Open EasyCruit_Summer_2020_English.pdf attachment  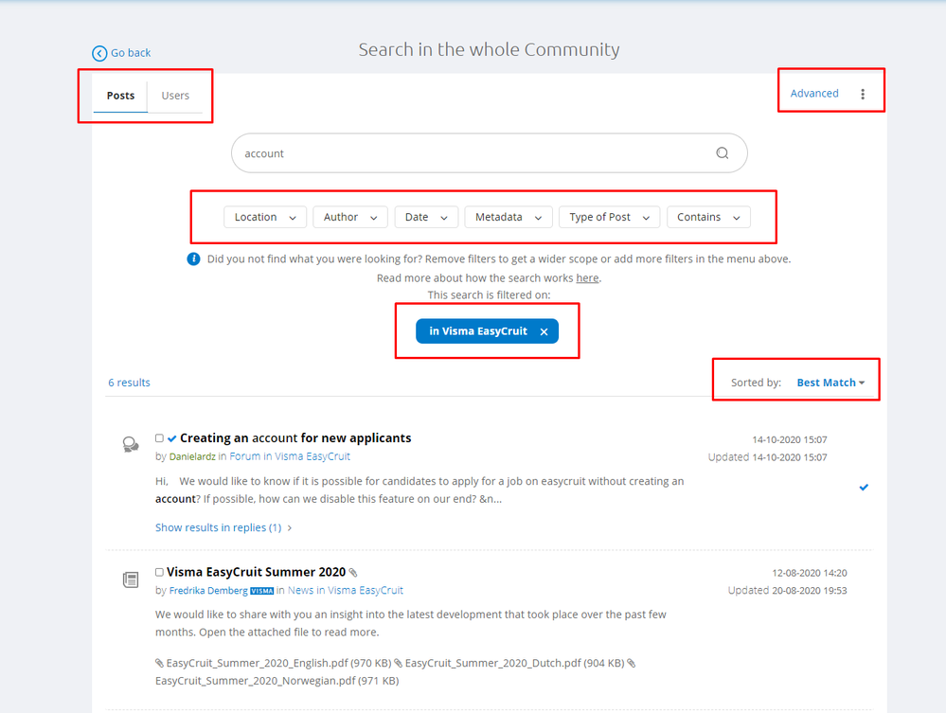(257, 664)
